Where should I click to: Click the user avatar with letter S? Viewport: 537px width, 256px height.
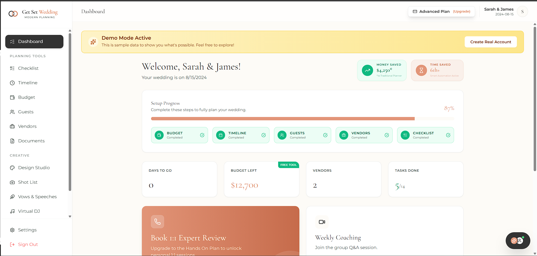[x=522, y=12]
